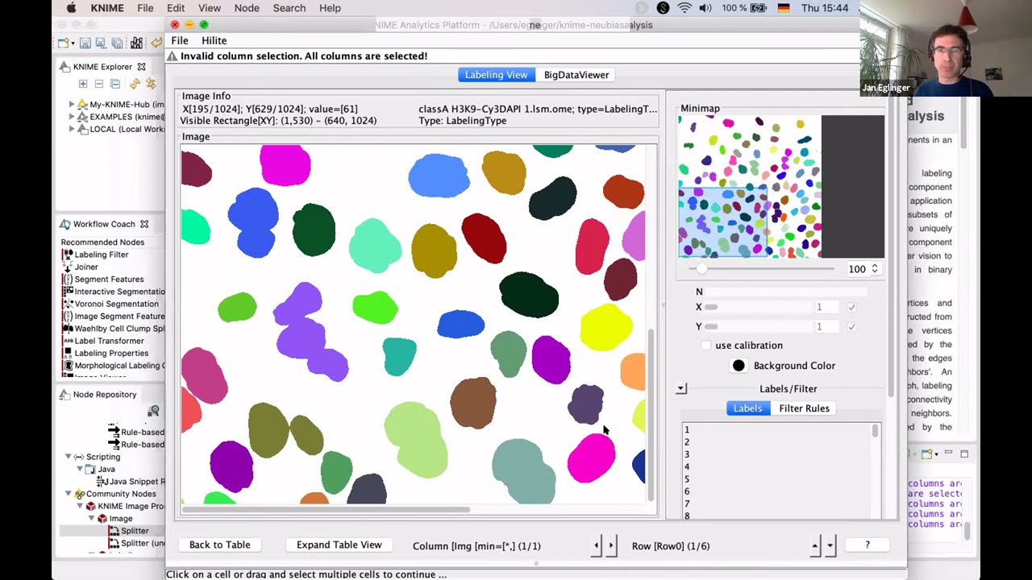The image size is (1032, 580).
Task: Click the question mark help button
Action: pyautogui.click(x=868, y=545)
